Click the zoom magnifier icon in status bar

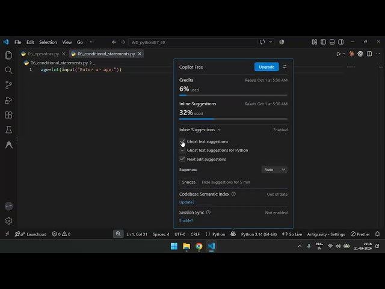[x=118, y=234]
